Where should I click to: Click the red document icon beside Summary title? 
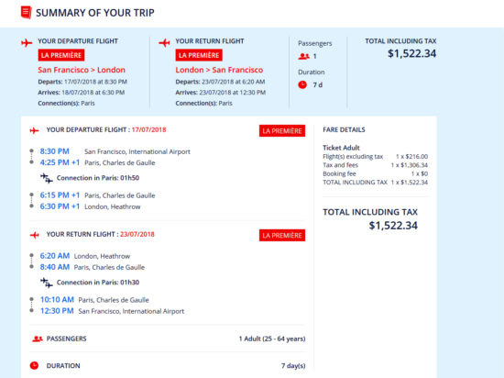pyautogui.click(x=27, y=13)
